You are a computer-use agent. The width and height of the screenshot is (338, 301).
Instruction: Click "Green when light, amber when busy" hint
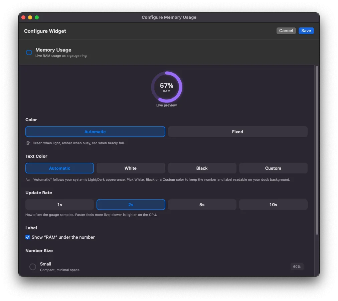(79, 143)
